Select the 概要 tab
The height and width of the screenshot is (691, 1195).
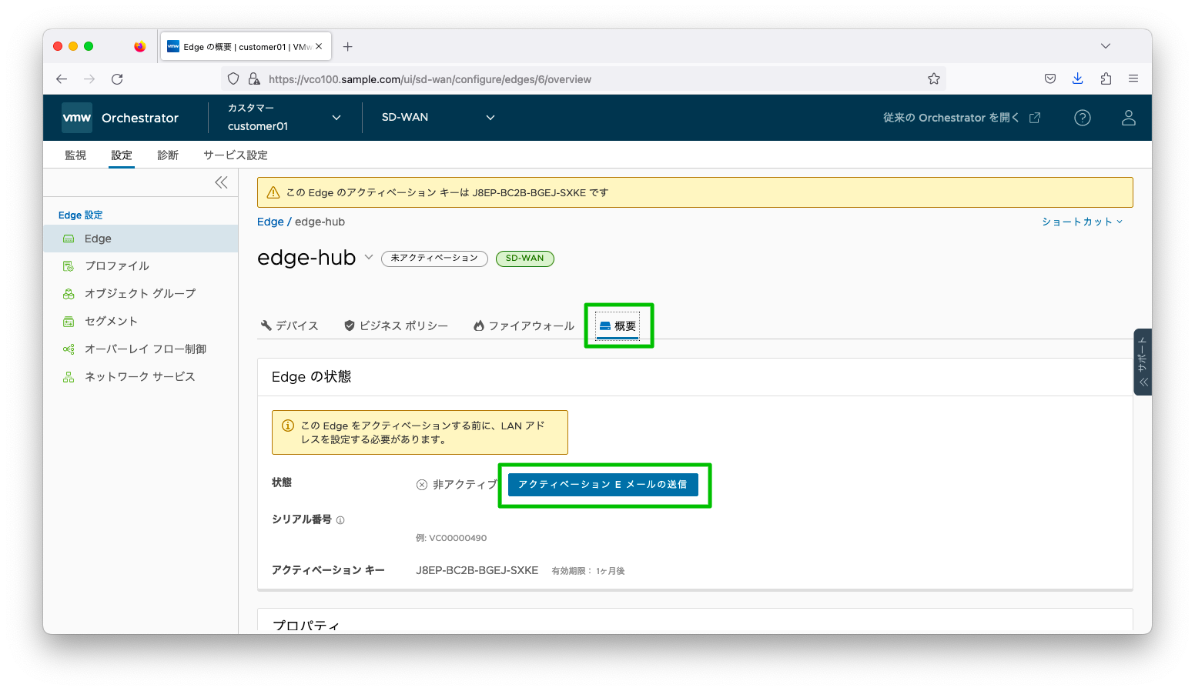(x=618, y=325)
